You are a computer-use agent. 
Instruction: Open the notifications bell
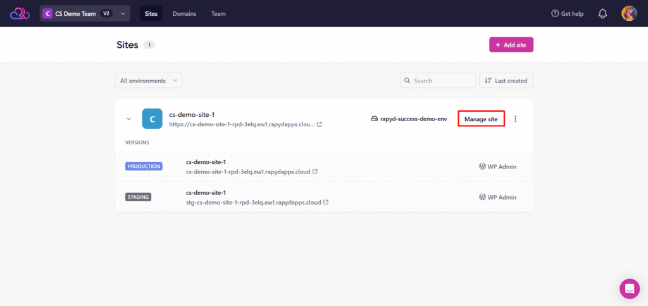pos(602,13)
